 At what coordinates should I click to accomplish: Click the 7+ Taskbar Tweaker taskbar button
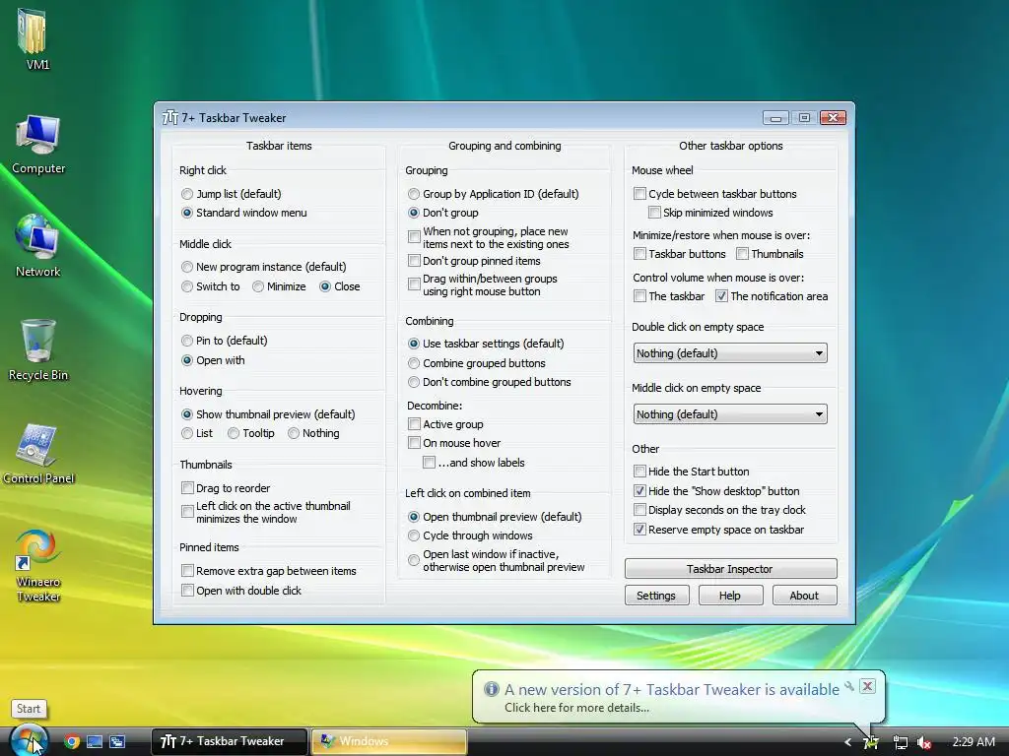point(229,741)
